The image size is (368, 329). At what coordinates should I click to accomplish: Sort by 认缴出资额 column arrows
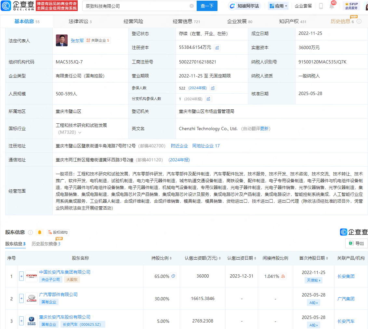220,258
